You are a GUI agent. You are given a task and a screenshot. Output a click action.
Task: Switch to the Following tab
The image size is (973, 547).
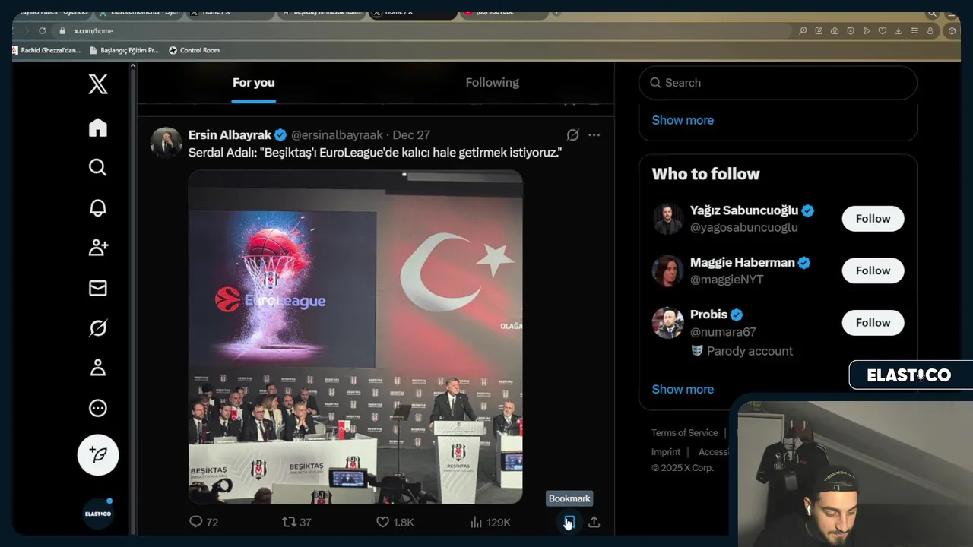492,83
